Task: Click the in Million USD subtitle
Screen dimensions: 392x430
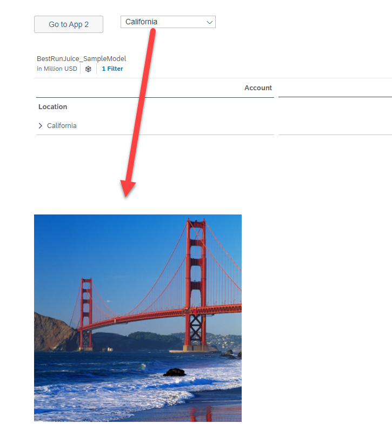Action: point(57,69)
